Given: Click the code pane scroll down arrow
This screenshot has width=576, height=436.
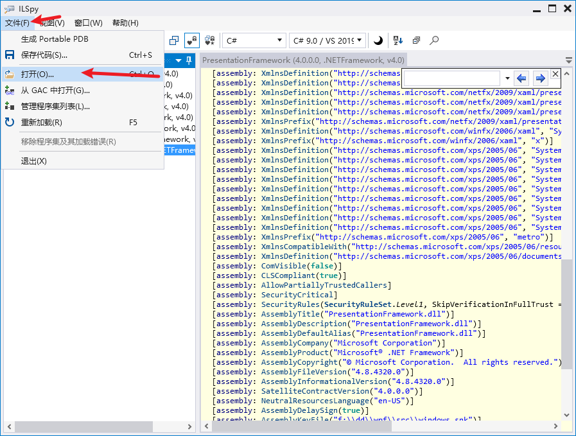Looking at the screenshot, I should point(567,415).
